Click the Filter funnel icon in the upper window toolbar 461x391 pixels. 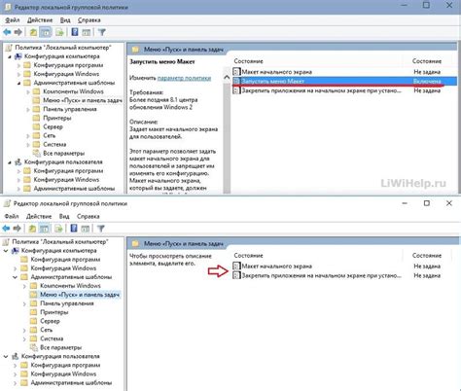pyautogui.click(x=102, y=32)
